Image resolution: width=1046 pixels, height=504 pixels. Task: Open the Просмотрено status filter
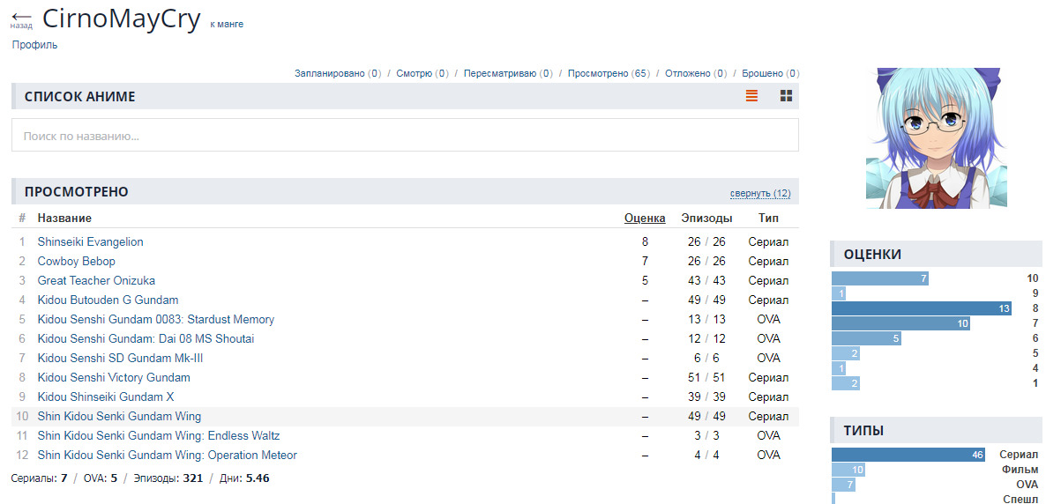[598, 73]
